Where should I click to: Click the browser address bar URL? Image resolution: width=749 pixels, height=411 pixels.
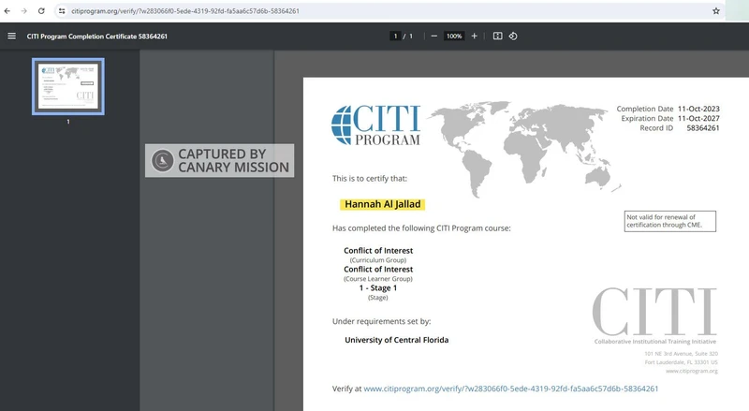point(185,11)
